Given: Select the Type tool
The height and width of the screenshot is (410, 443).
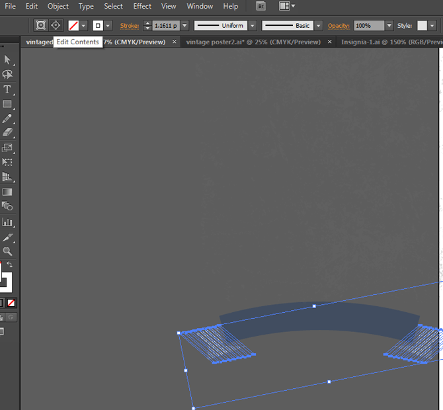Looking at the screenshot, I should click(8, 89).
